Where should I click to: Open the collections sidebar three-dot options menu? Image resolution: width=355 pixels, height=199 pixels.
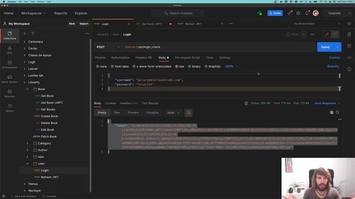click(x=87, y=33)
